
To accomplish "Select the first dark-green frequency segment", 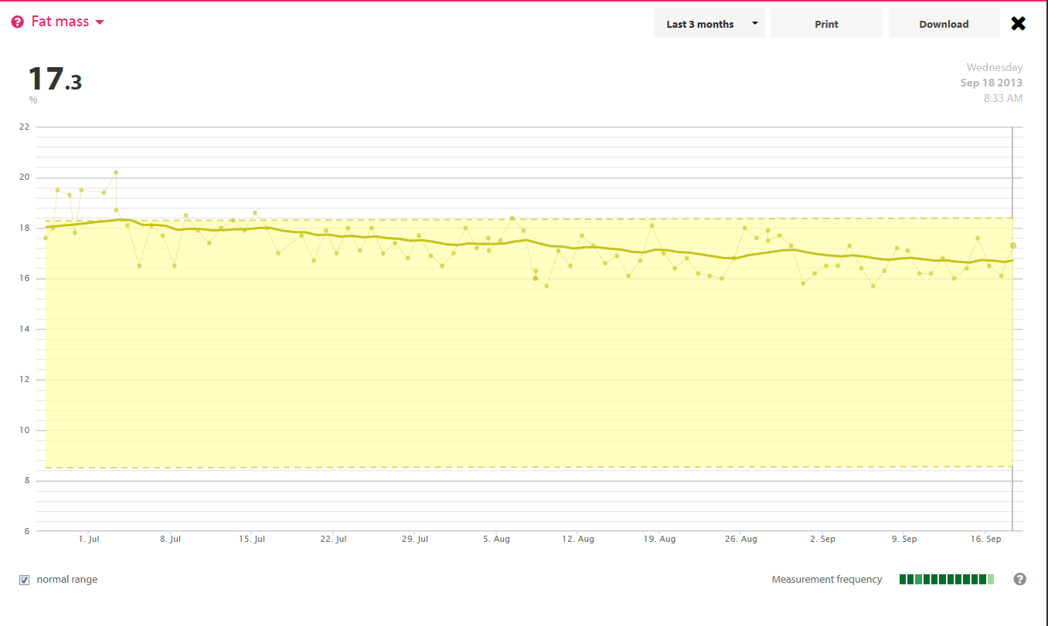I will tap(903, 579).
